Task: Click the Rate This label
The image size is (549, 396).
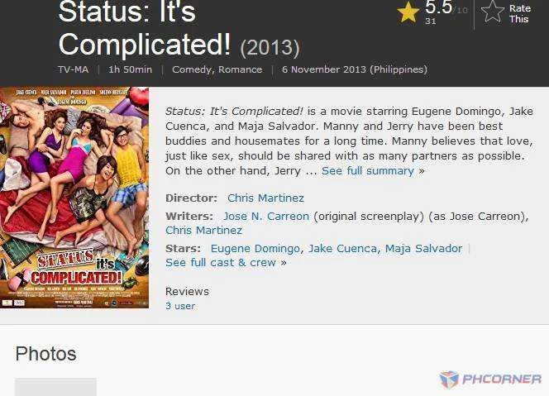Action: point(520,14)
